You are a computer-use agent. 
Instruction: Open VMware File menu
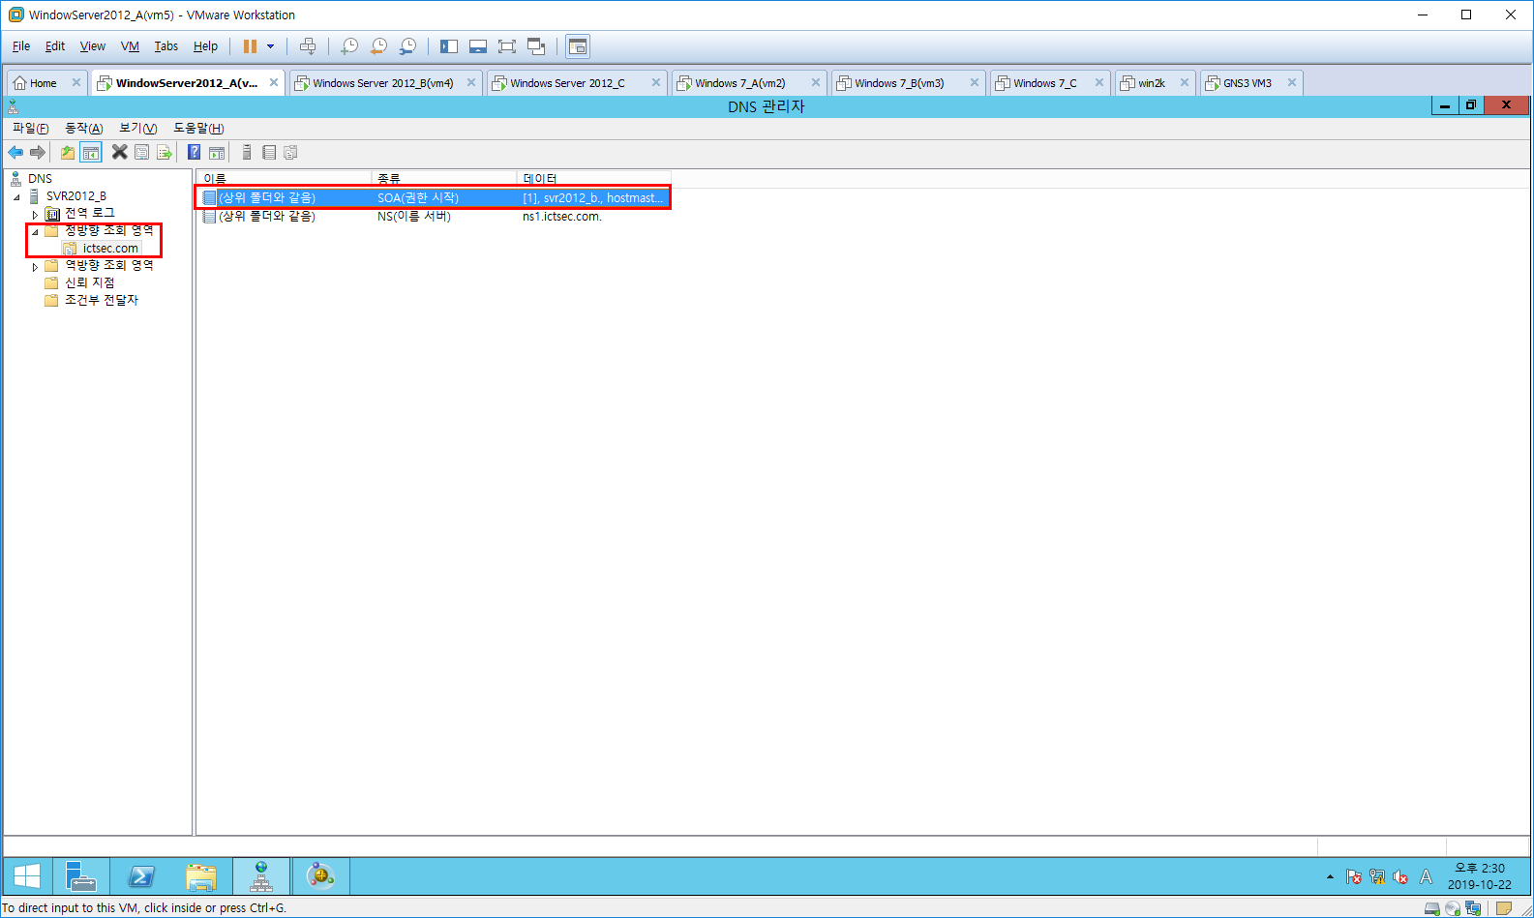[21, 46]
